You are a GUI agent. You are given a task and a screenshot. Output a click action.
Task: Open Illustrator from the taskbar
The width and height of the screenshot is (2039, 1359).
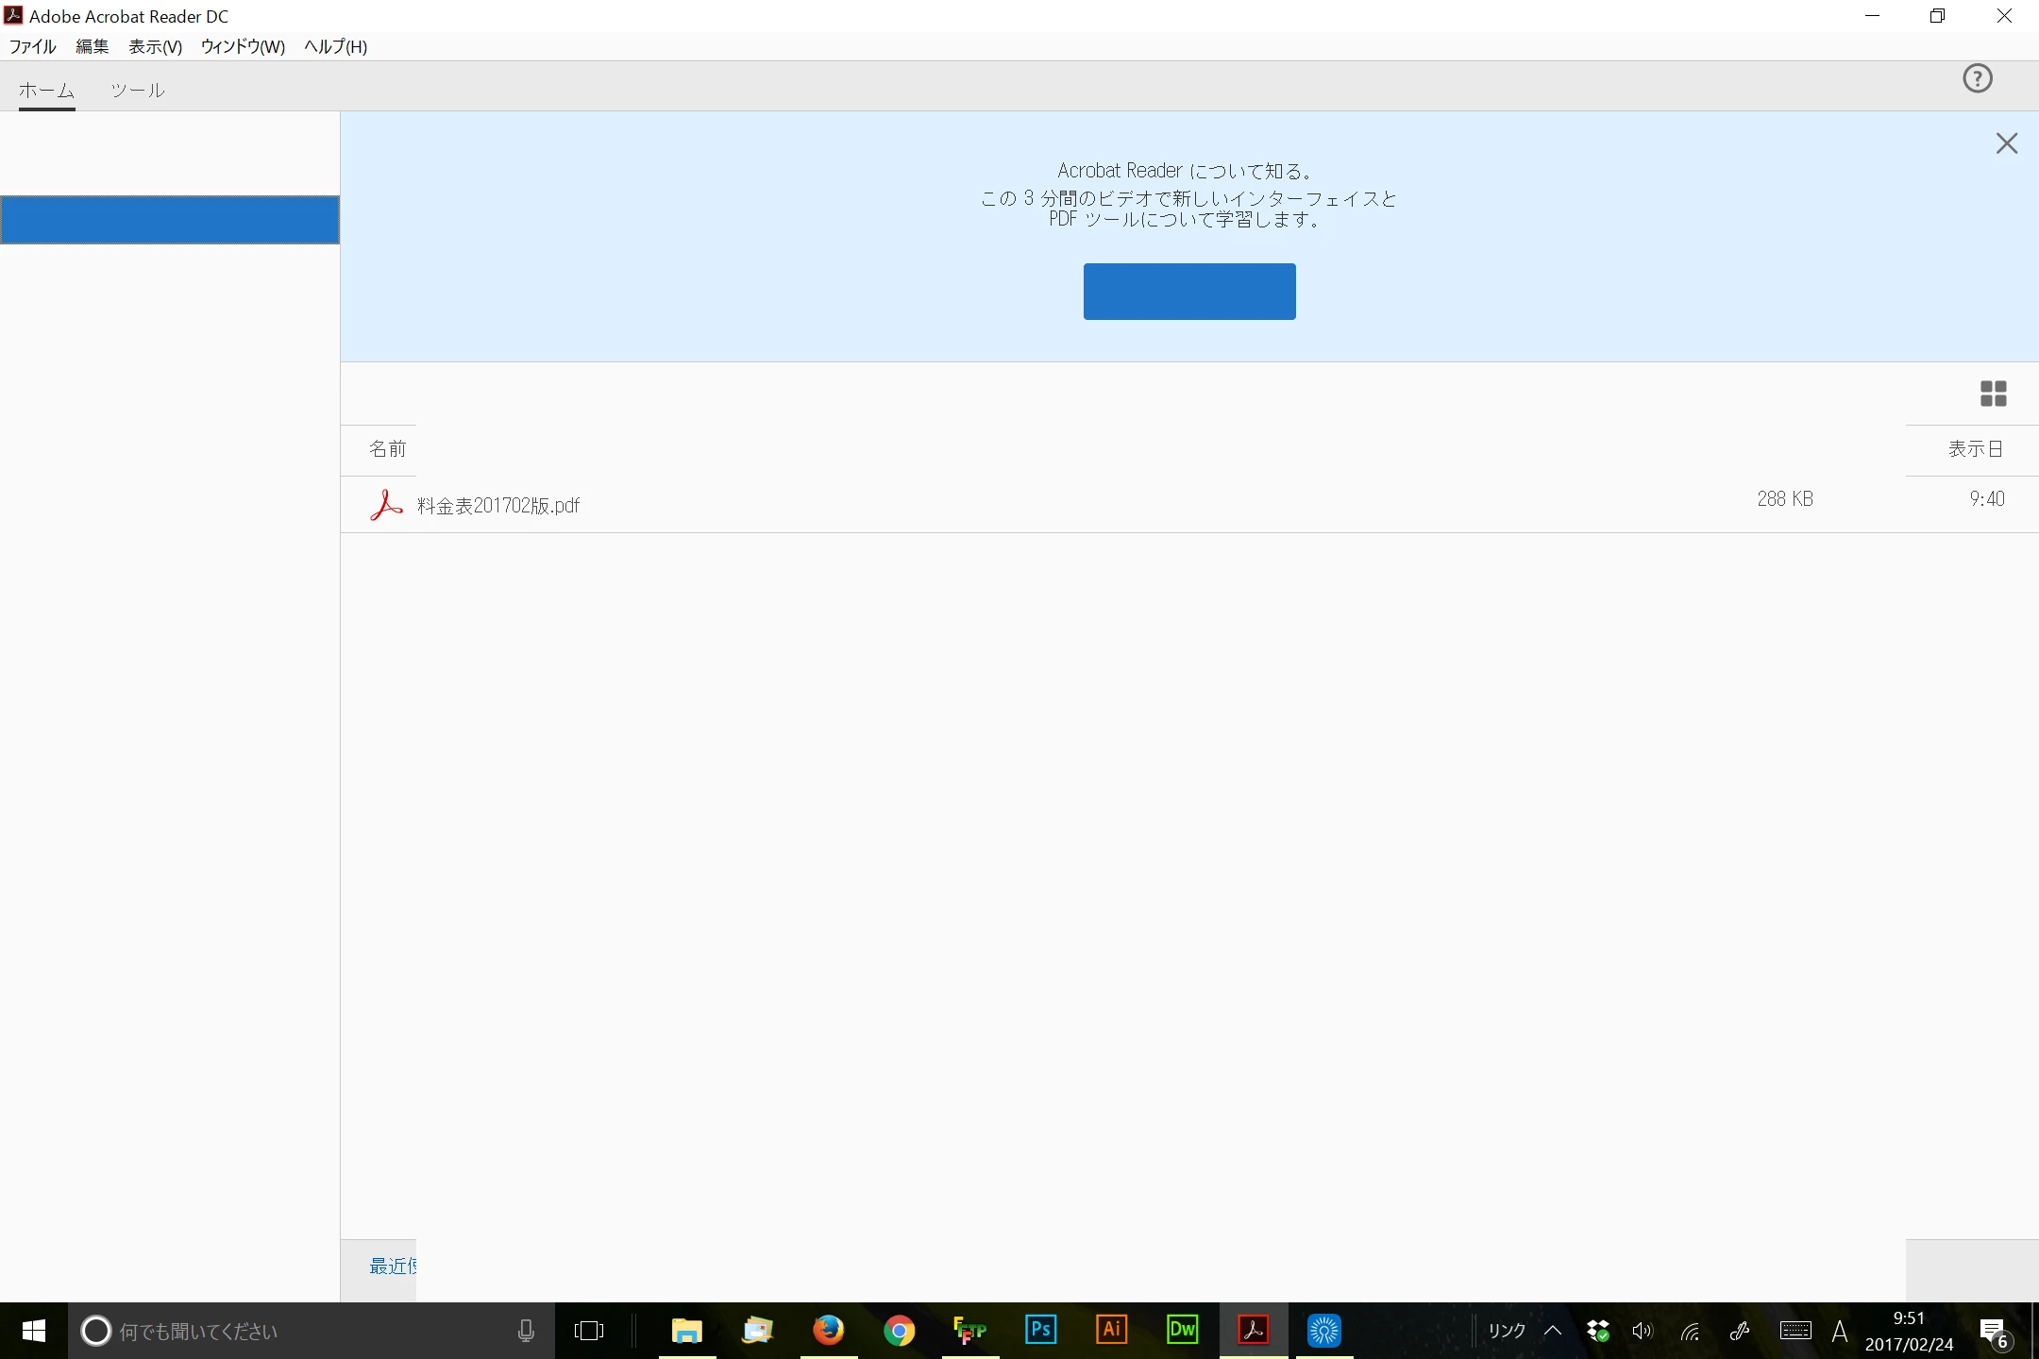point(1111,1330)
